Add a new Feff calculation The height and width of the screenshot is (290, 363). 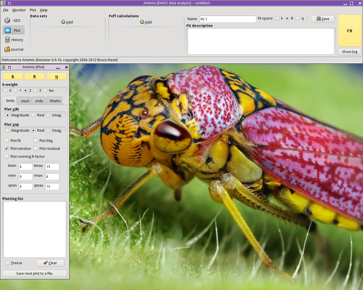point(146,22)
